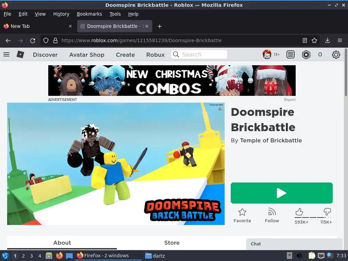Dislike the game with thumbs down

click(327, 211)
